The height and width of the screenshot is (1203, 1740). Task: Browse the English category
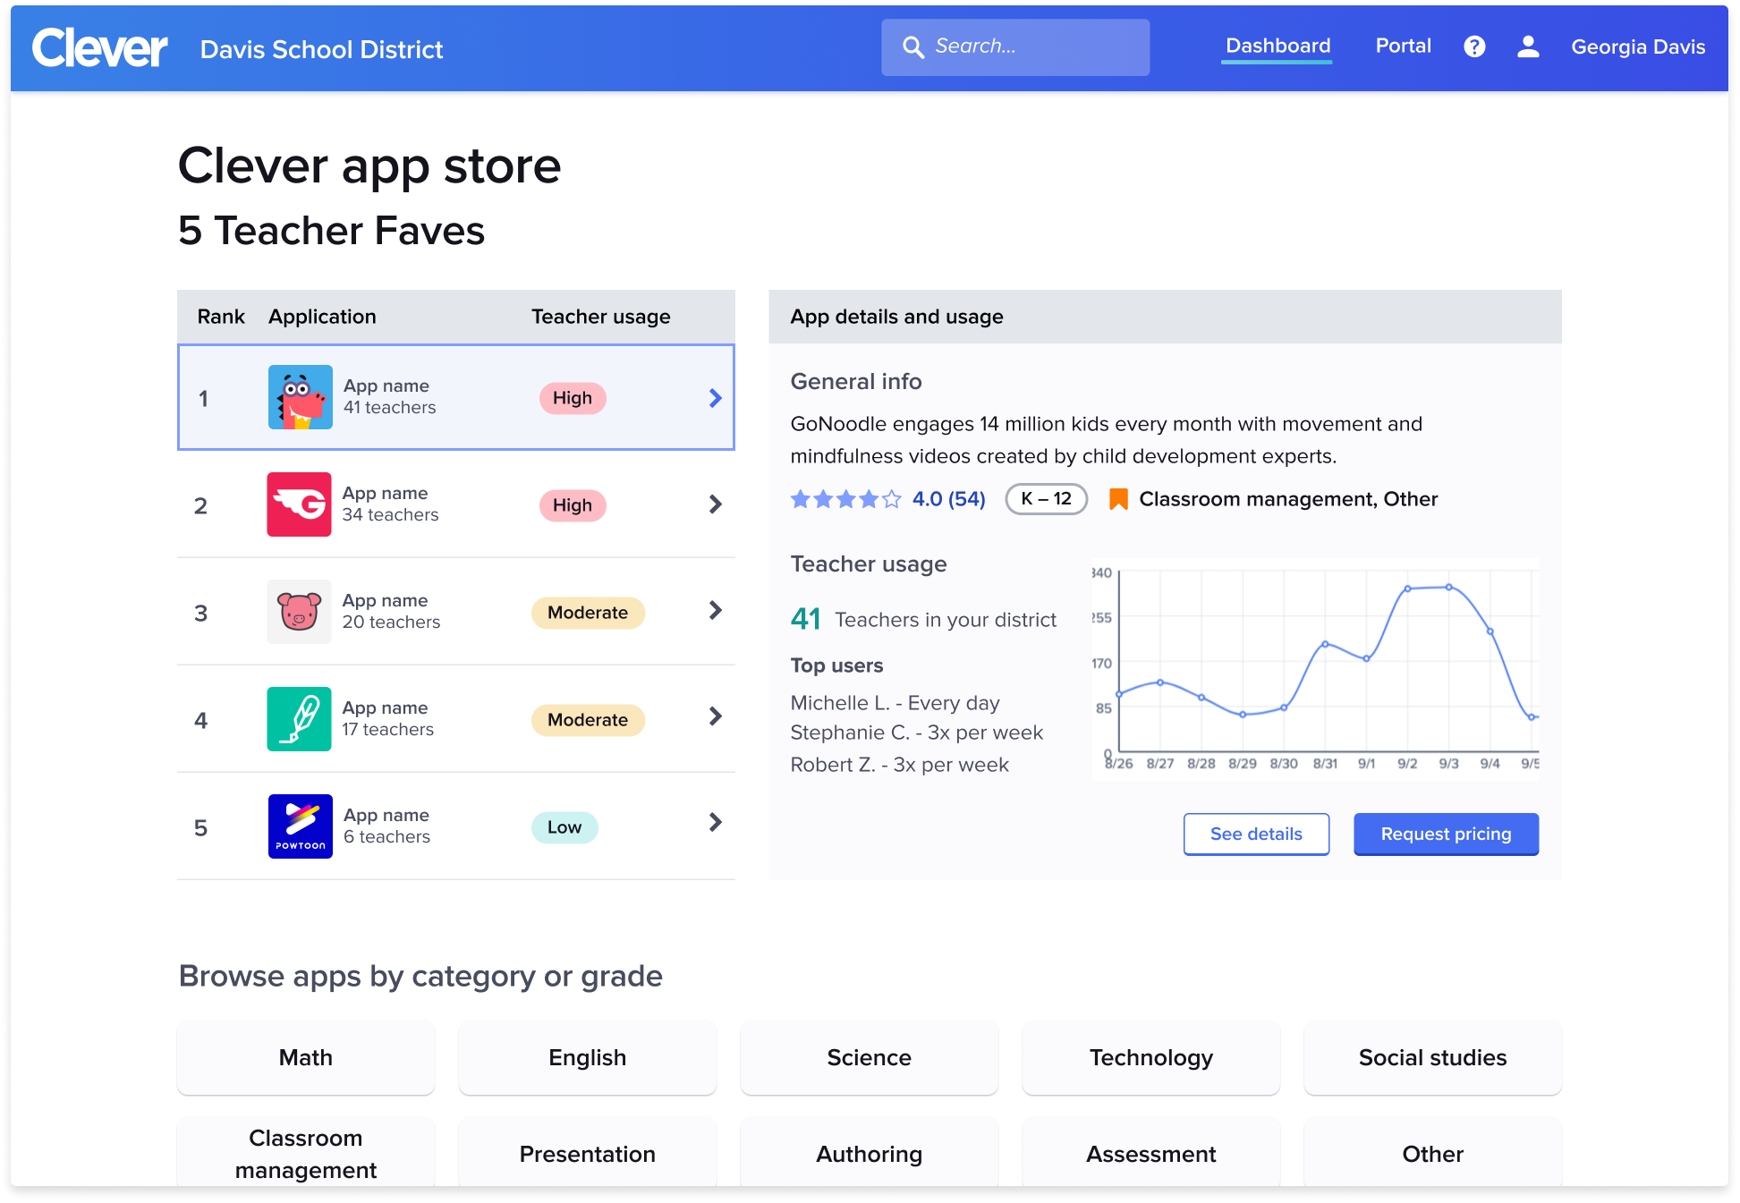(588, 1057)
